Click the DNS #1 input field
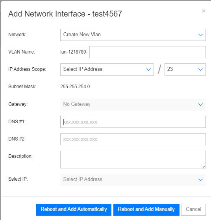 133,122
